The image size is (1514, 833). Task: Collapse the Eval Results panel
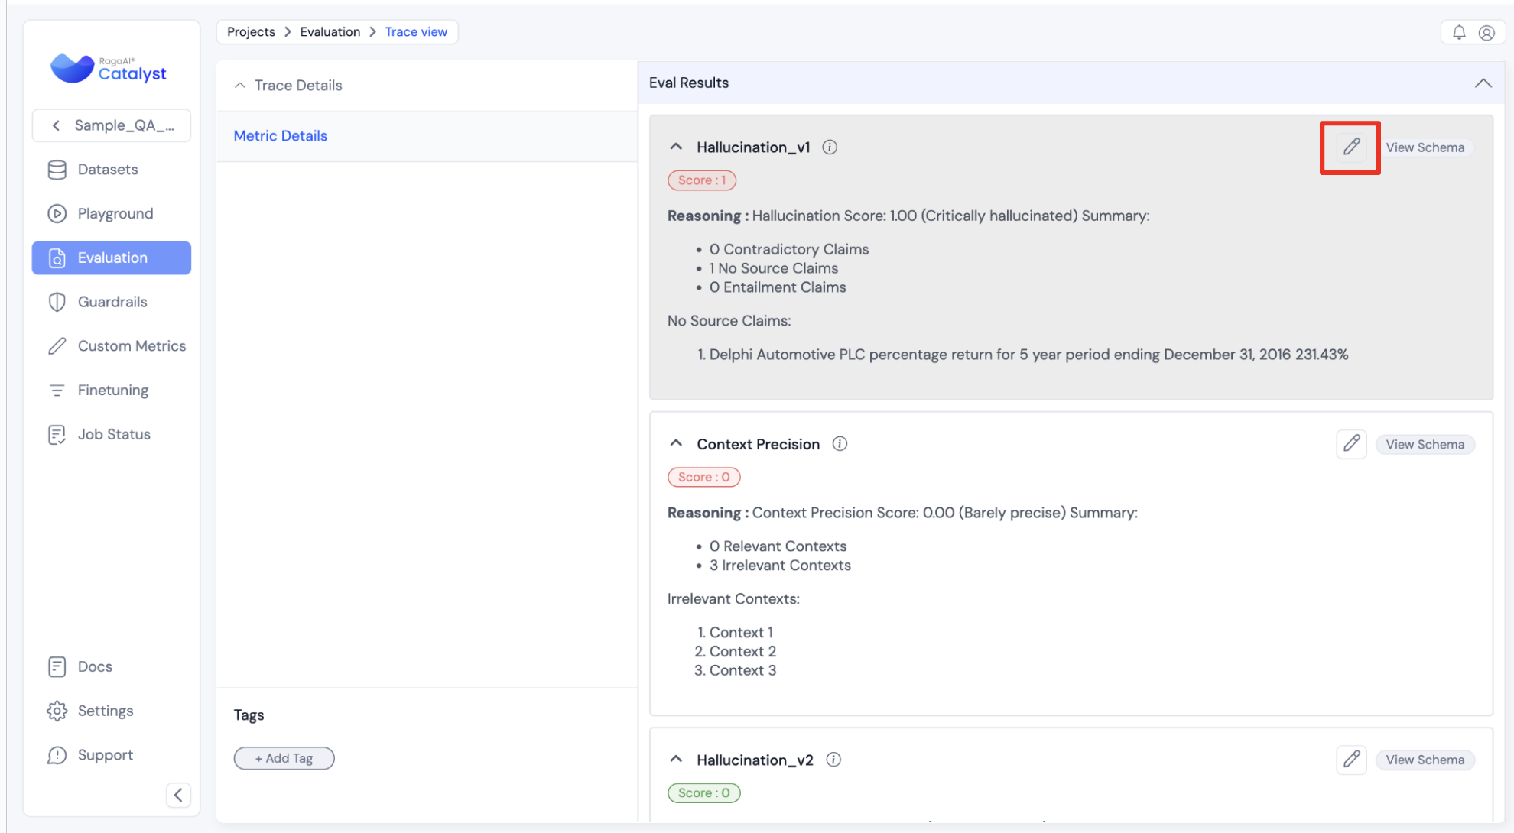point(1483,83)
